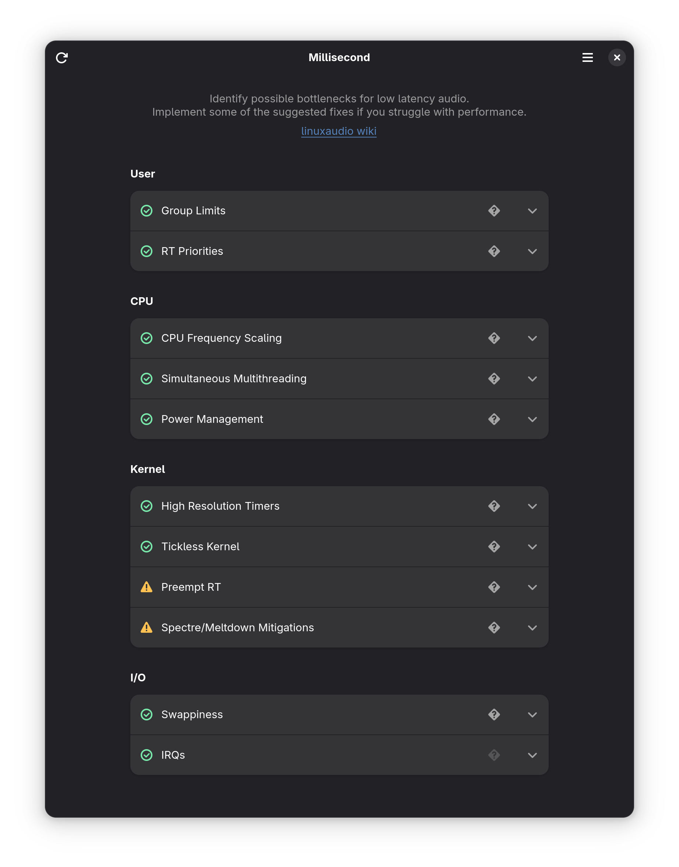The image size is (679, 867).
Task: Click help icon for Preempt RT
Action: click(x=494, y=587)
